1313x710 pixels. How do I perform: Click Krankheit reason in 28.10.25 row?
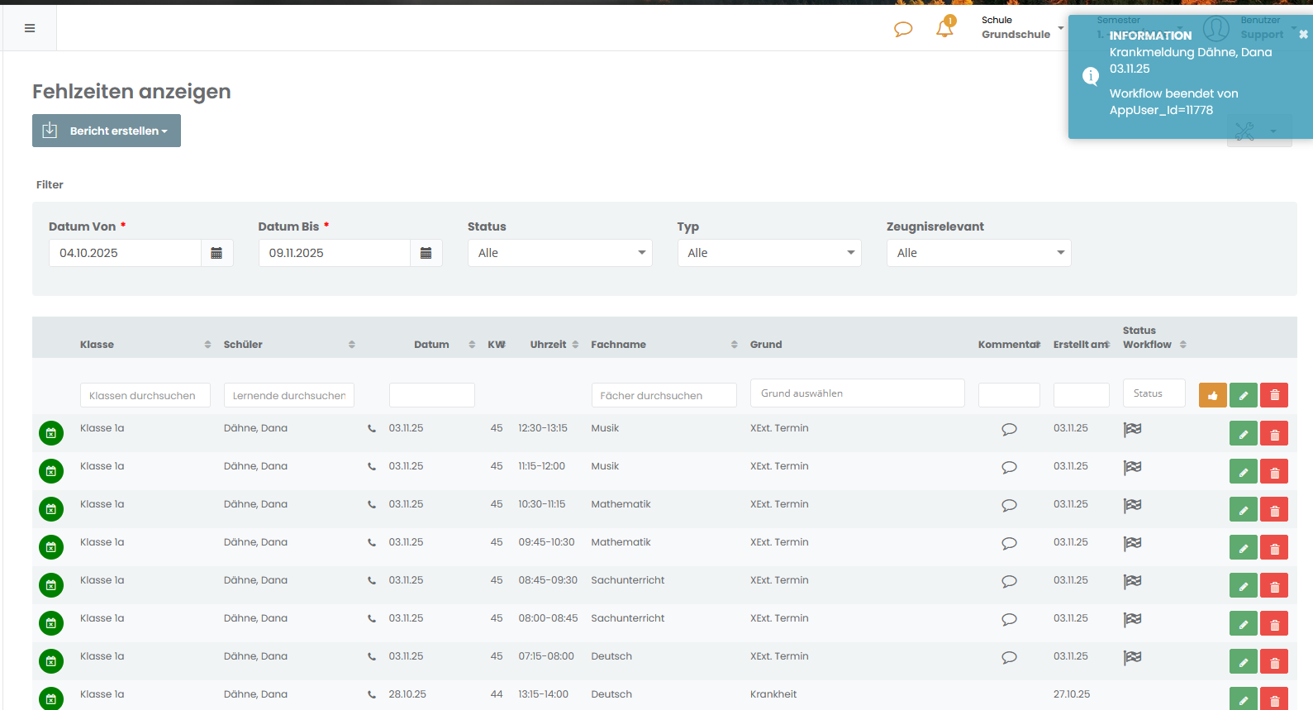pyautogui.click(x=773, y=694)
